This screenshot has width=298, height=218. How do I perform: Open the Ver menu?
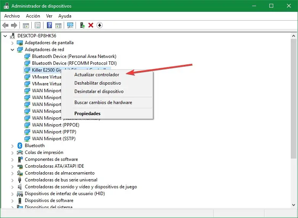tap(49, 16)
